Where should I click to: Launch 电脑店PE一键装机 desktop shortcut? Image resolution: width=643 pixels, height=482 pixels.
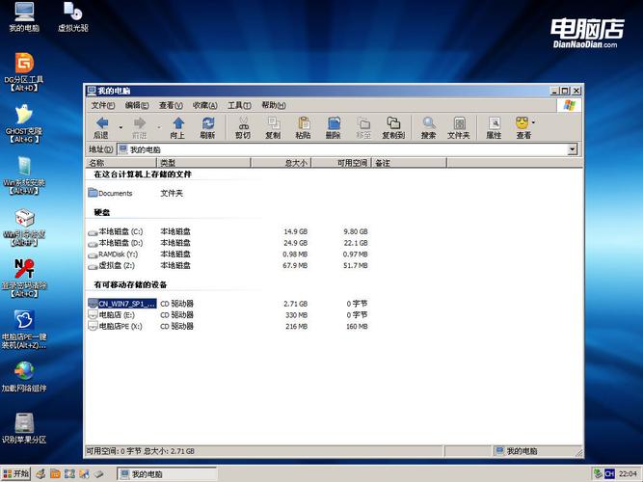pos(24,330)
